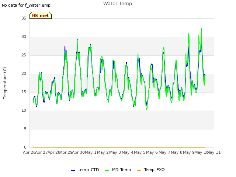The height and width of the screenshot is (177, 236).
Task: Select the Water Temp chart title
Action: pos(118,4)
